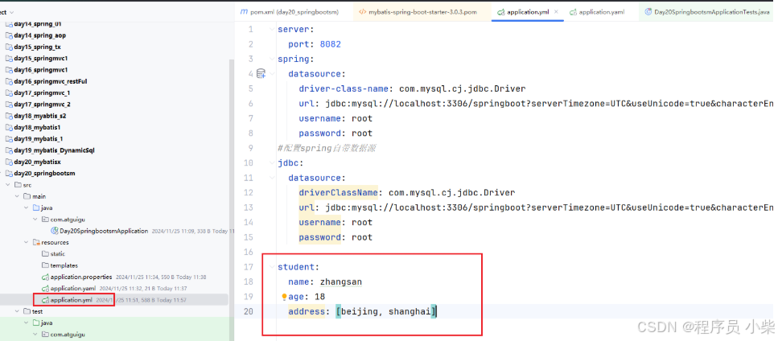
Task: Fold the spring block at line 3
Action: (272, 59)
